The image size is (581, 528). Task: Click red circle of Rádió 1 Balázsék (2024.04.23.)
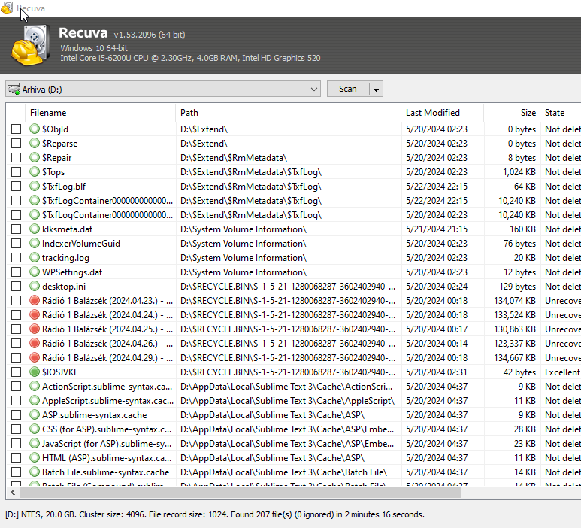coord(35,300)
